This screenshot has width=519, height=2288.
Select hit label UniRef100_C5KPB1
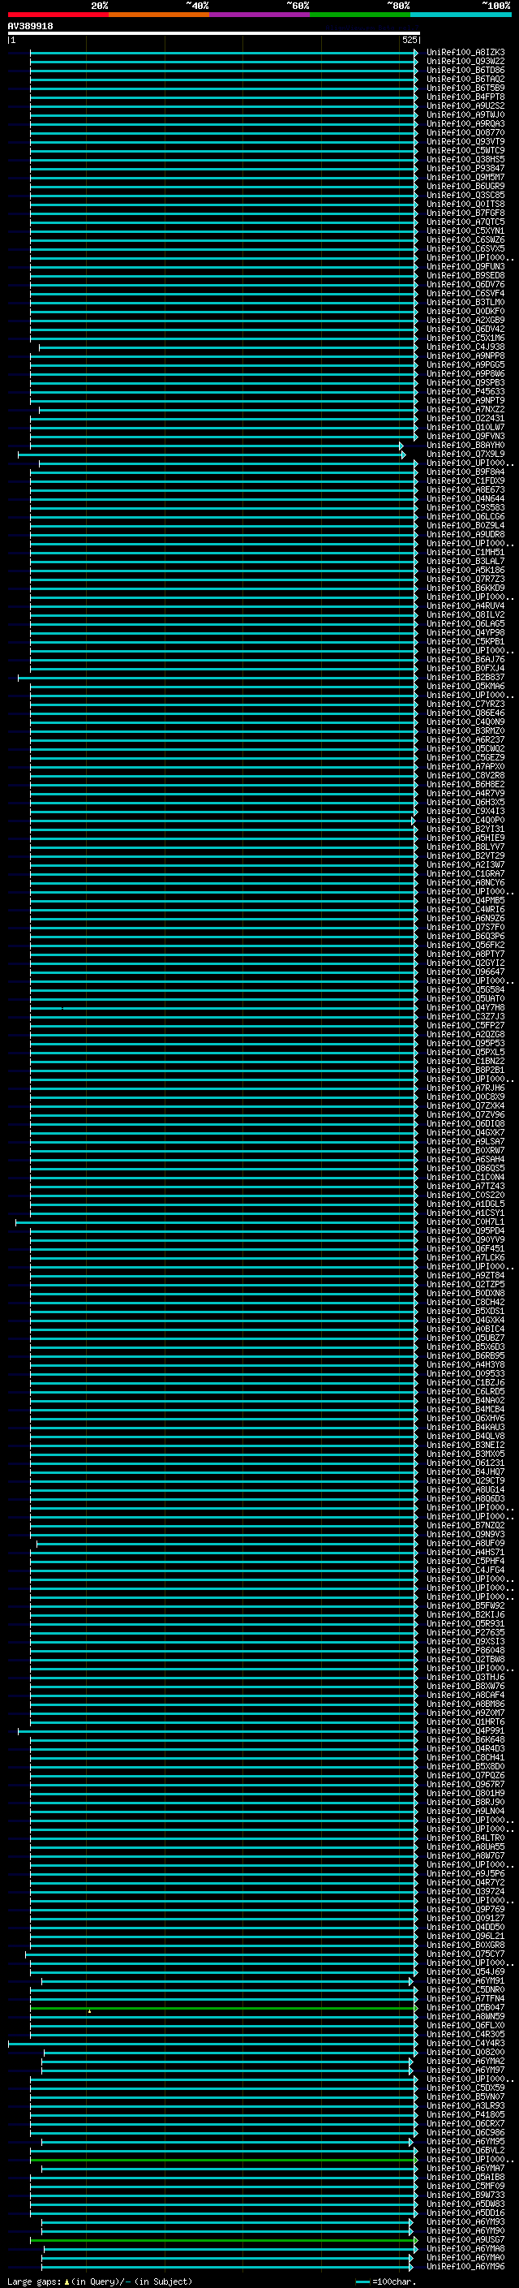click(465, 641)
